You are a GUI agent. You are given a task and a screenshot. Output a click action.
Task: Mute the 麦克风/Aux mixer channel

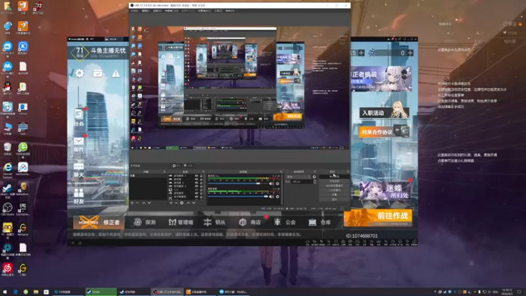click(271, 184)
